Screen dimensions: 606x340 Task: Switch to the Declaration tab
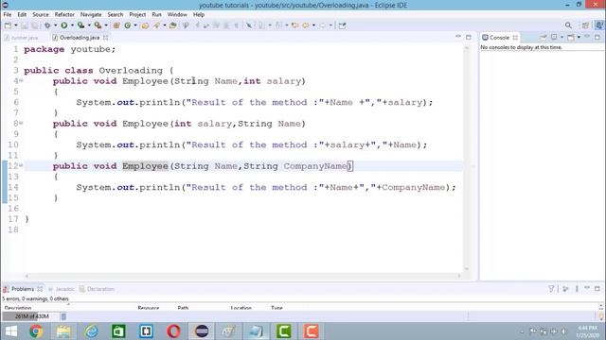tap(97, 289)
